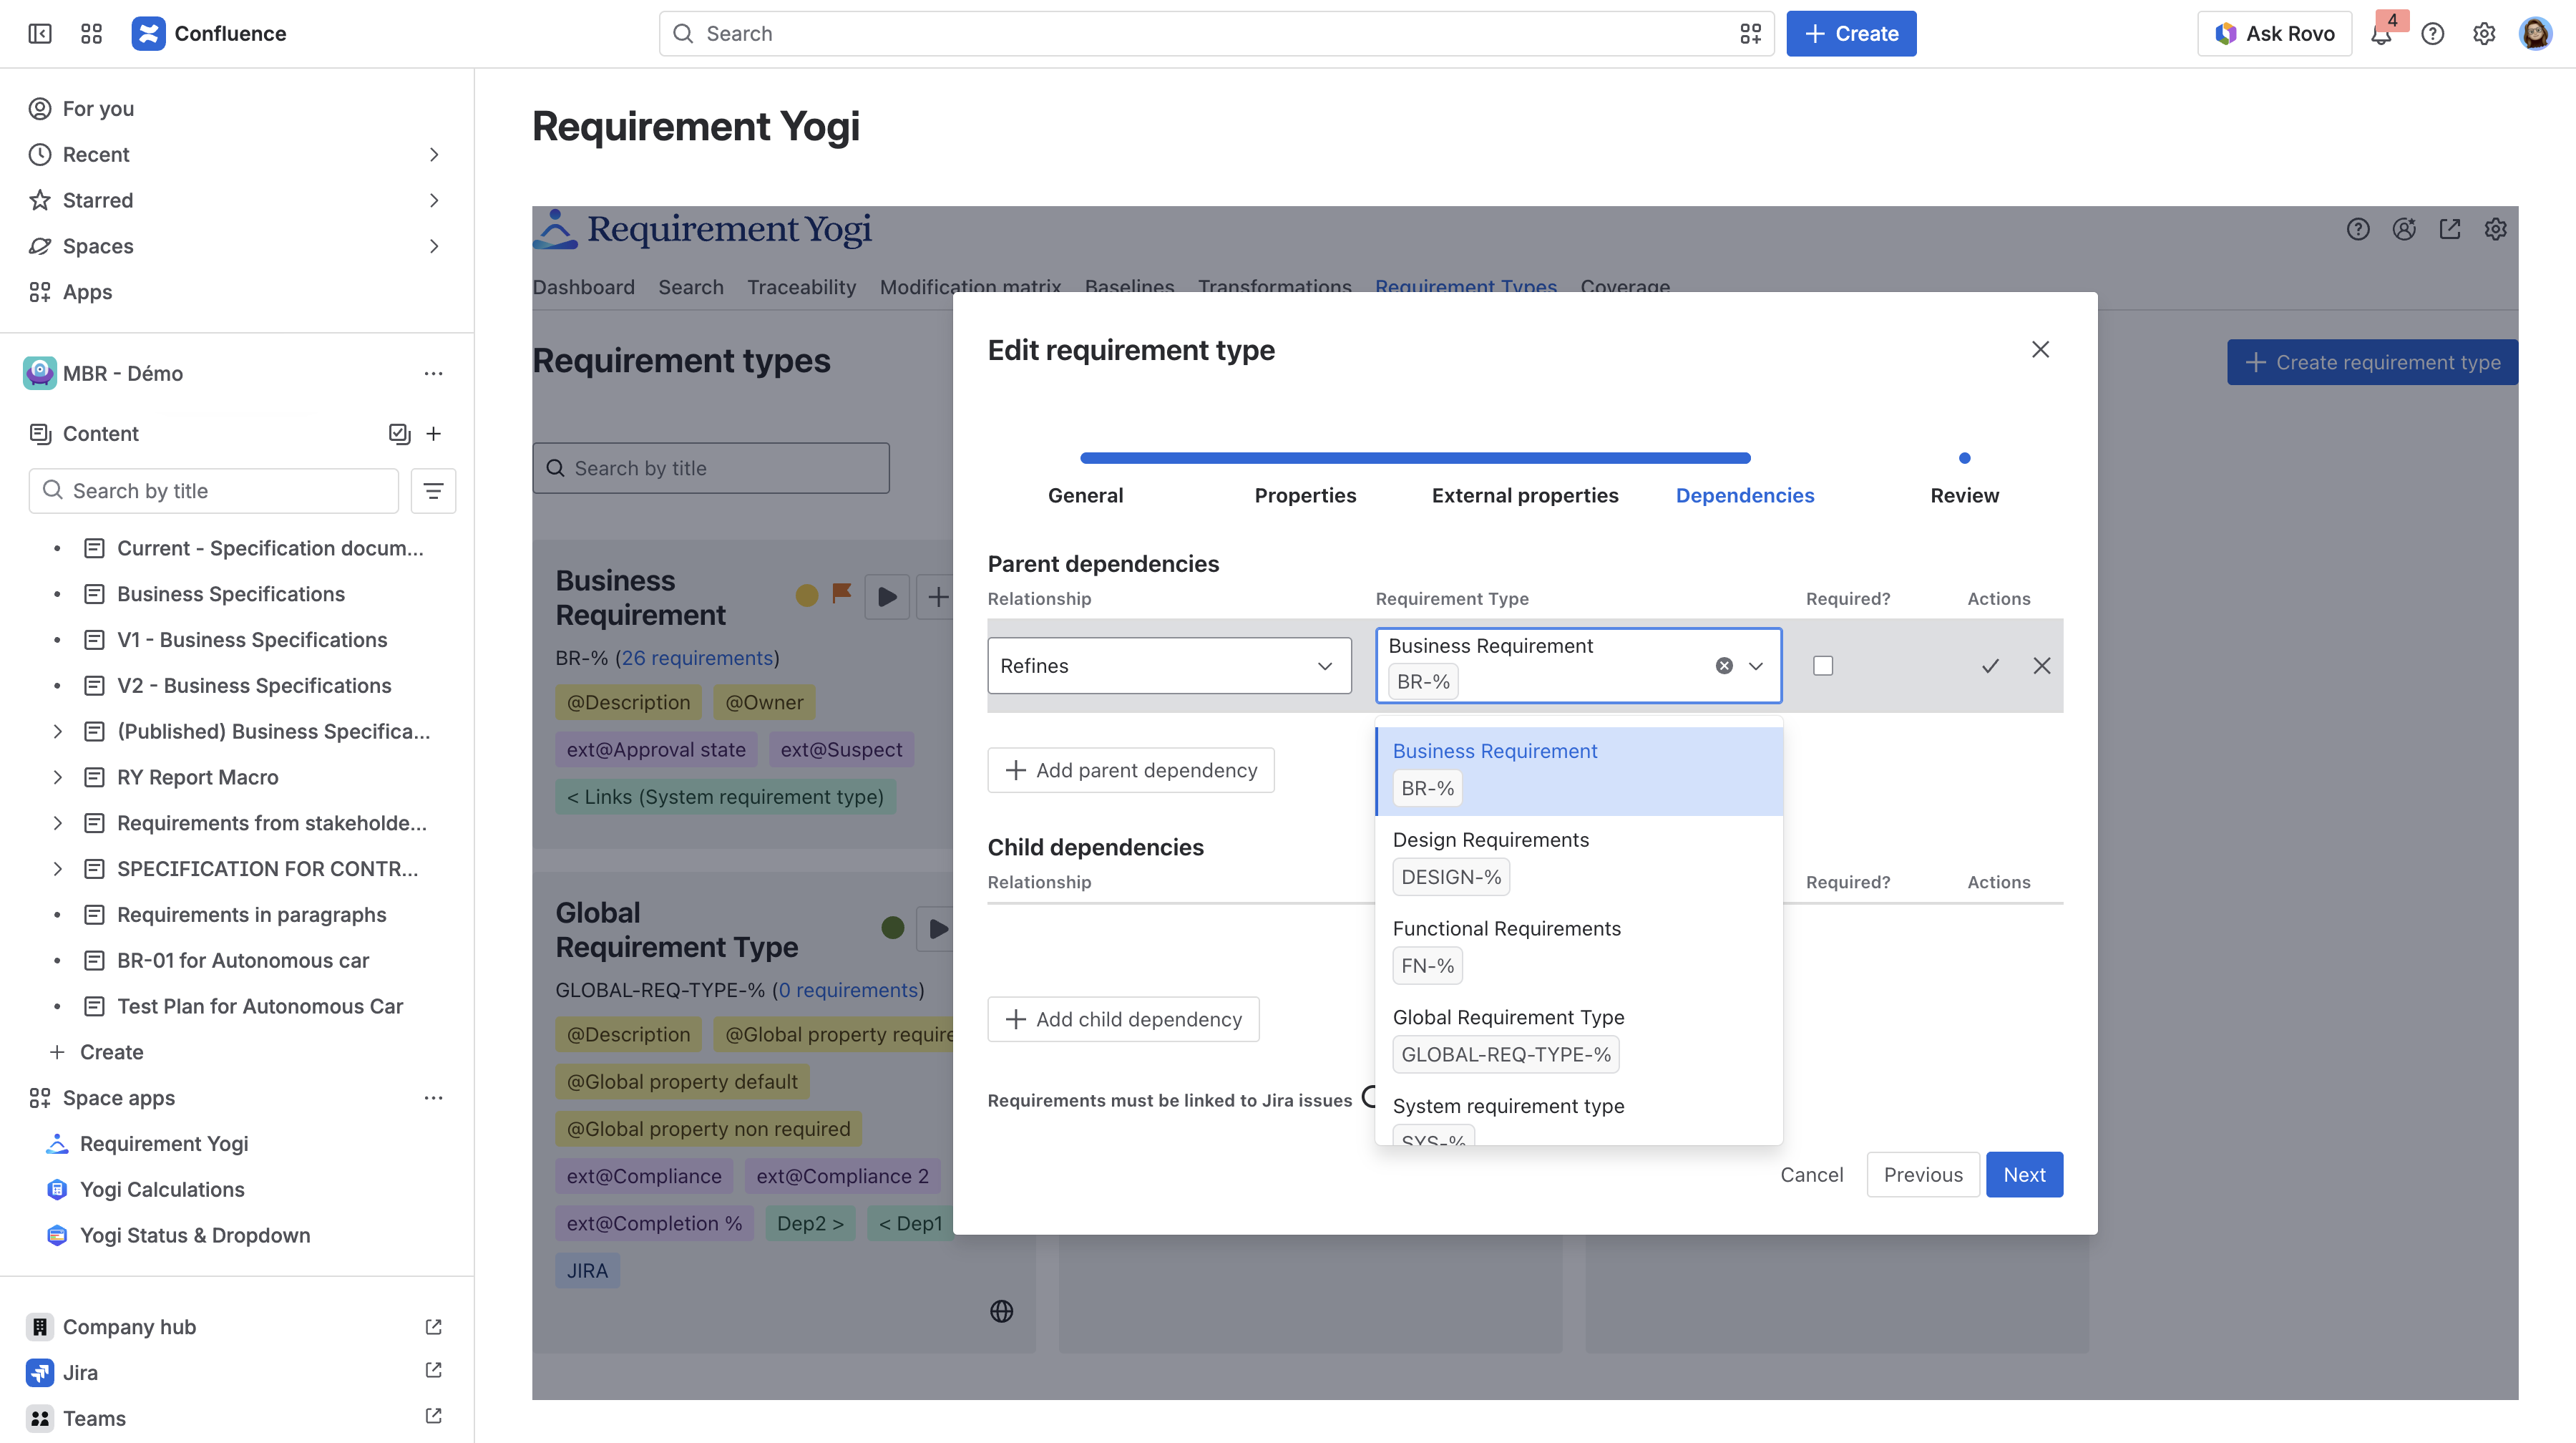Open Ask Rovo
The height and width of the screenshot is (1443, 2576).
2274,33
